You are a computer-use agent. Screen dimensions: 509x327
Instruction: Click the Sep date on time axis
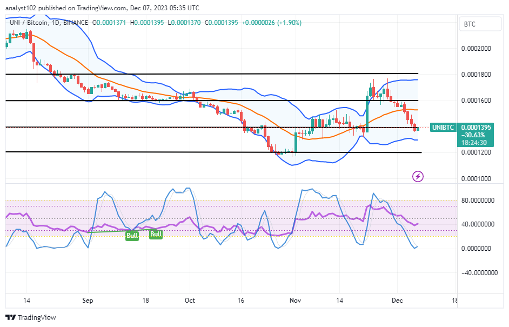coord(88,301)
